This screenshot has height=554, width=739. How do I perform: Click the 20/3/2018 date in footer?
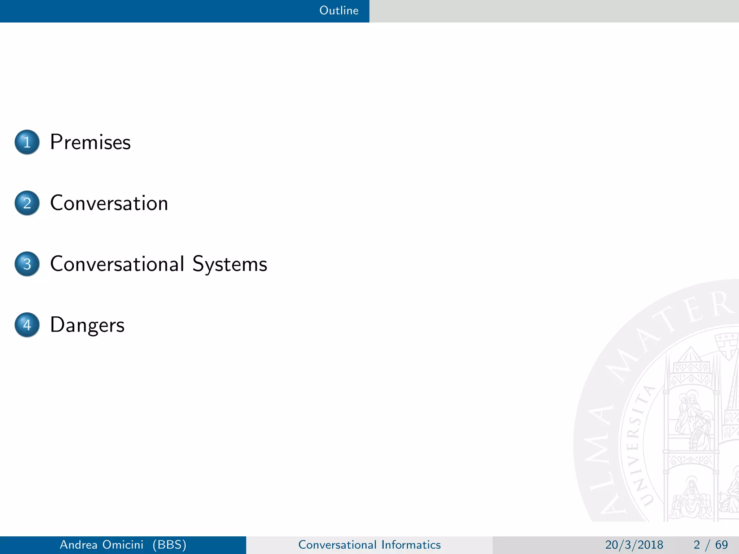(634, 545)
